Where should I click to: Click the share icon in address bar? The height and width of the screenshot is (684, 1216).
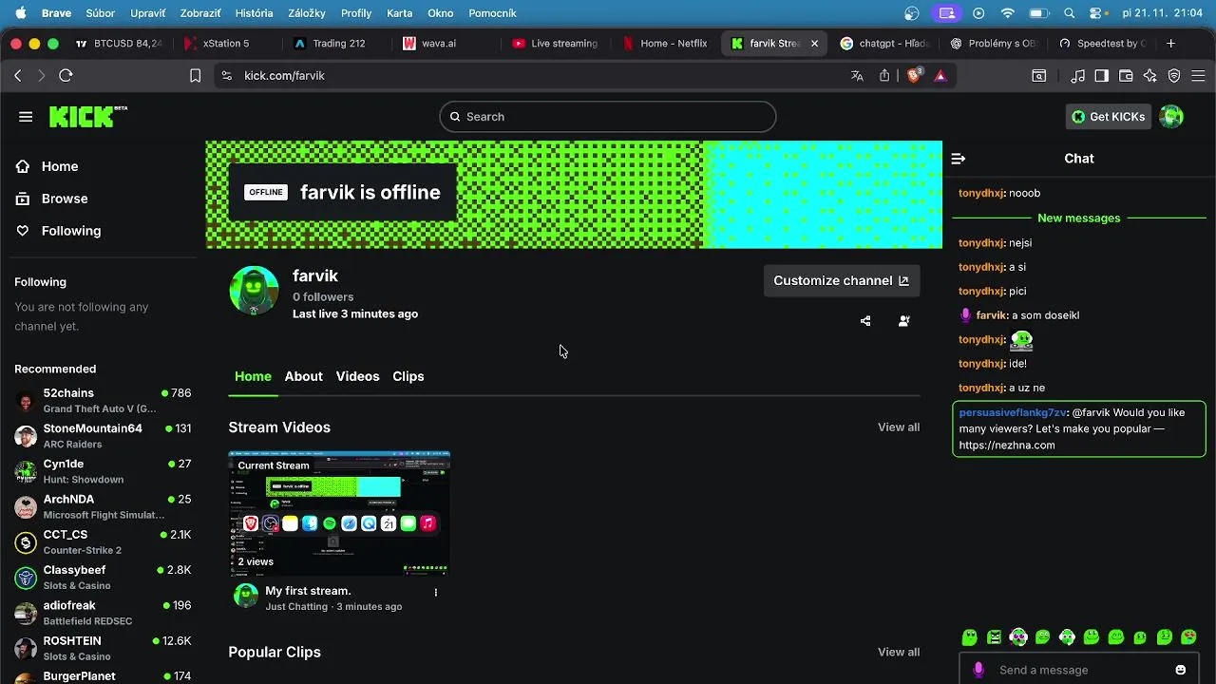click(x=884, y=75)
